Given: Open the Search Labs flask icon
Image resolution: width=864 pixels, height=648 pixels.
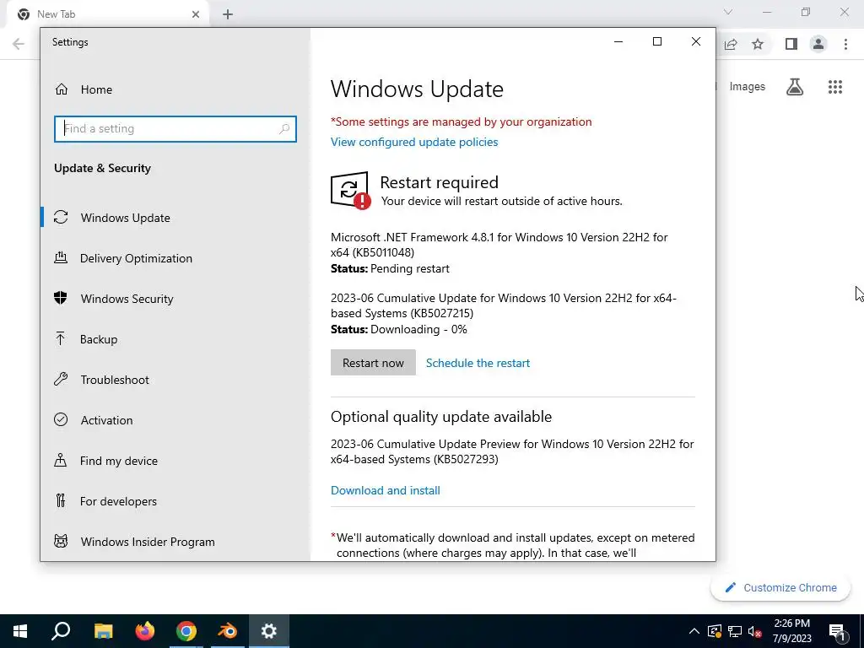Looking at the screenshot, I should pyautogui.click(x=795, y=87).
